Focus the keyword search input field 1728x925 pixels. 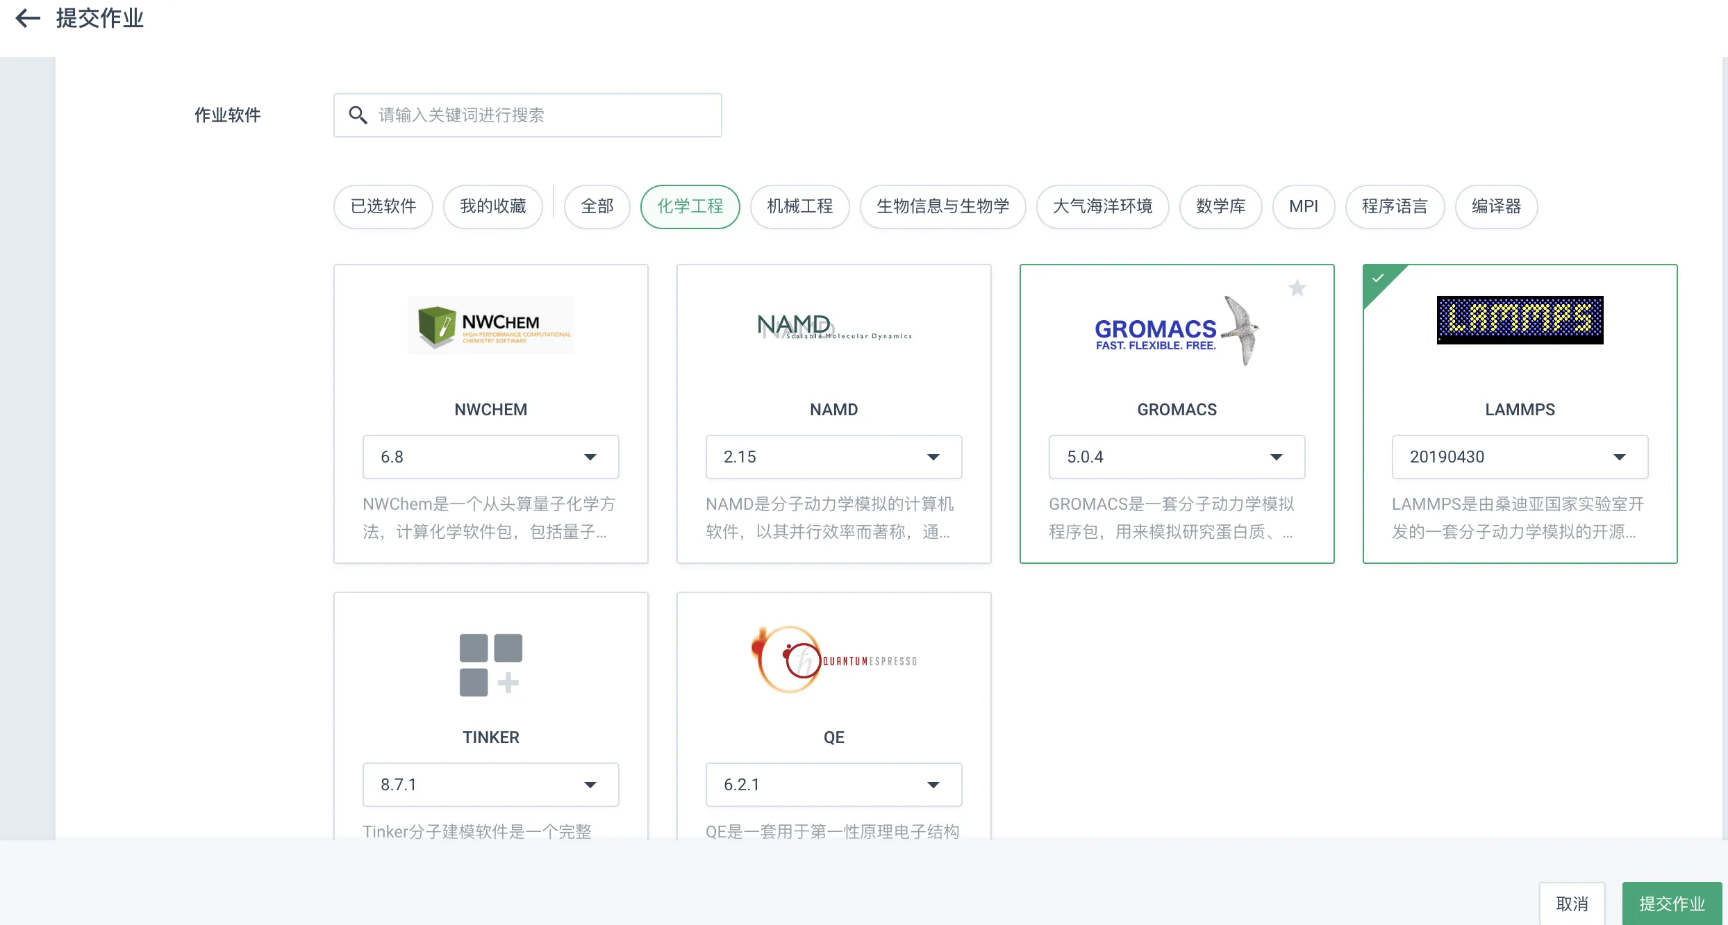528,115
